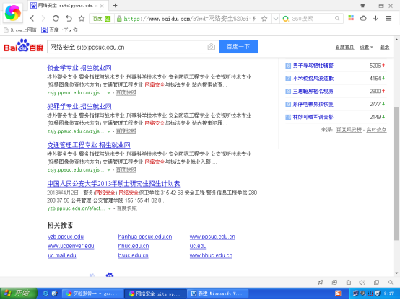Switch to 新建 Microsoft Word taskbar window
Image resolution: width=400 pixels, height=300 pixels.
(x=218, y=294)
